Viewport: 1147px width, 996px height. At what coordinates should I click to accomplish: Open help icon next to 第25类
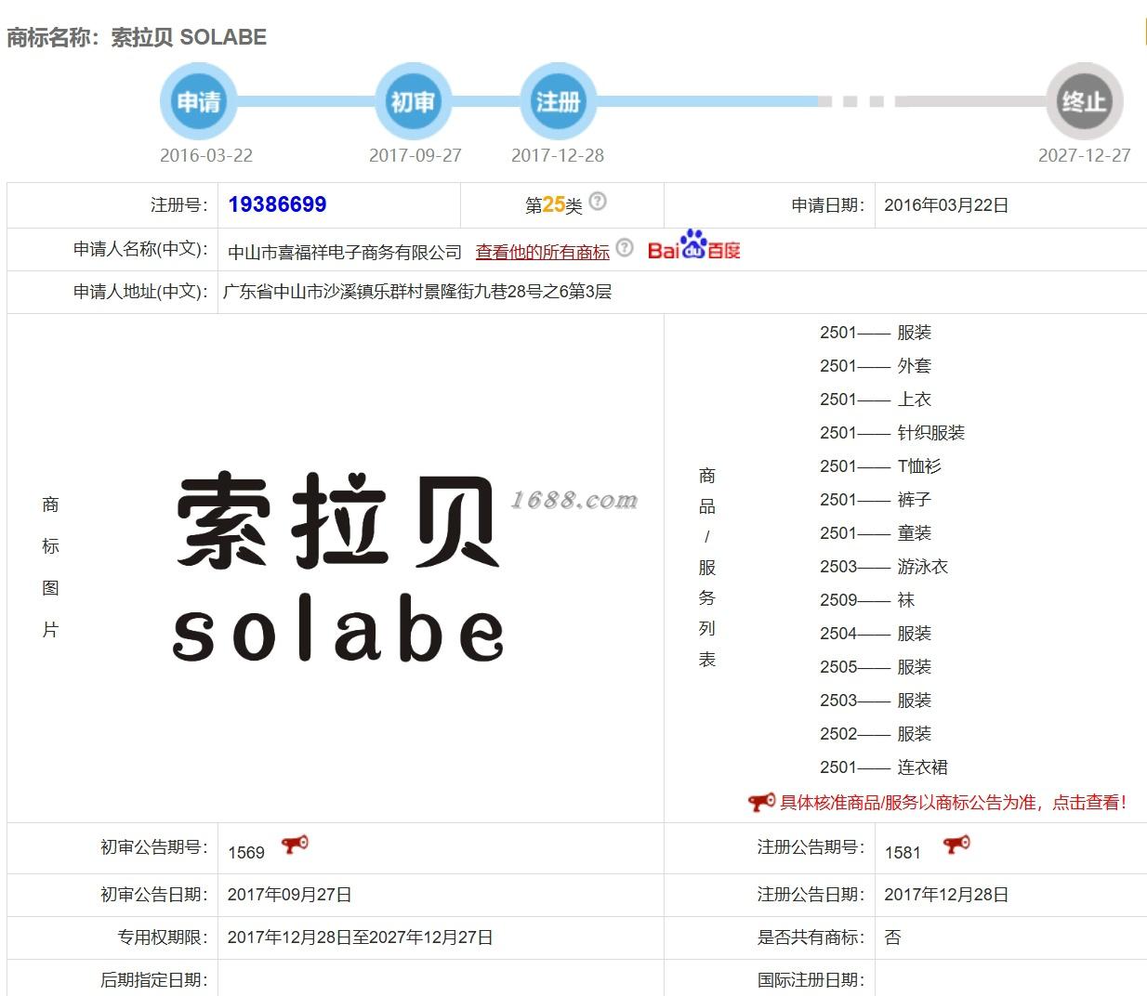[598, 201]
